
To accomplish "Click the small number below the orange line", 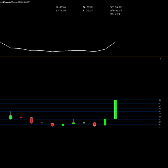I will click(161, 58).
